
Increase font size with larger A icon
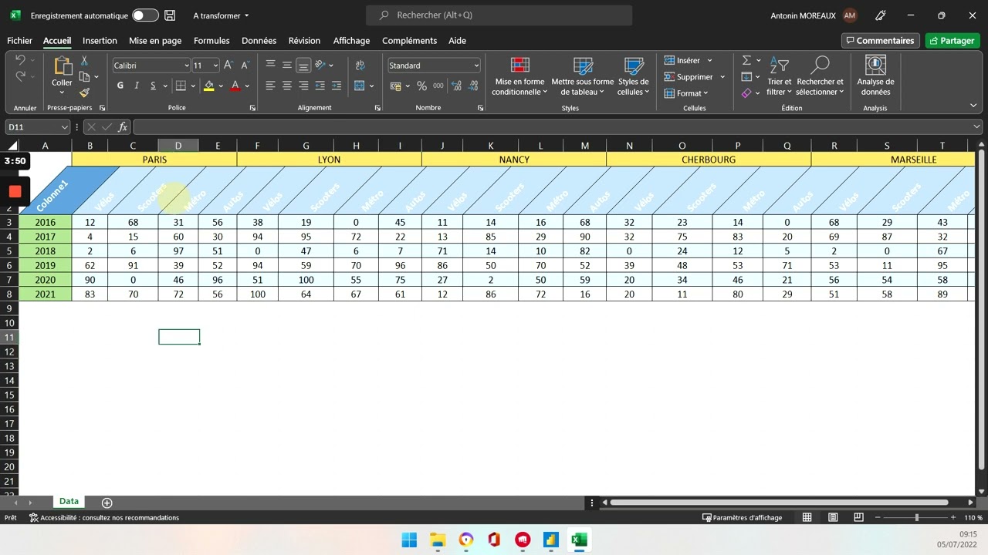point(228,66)
